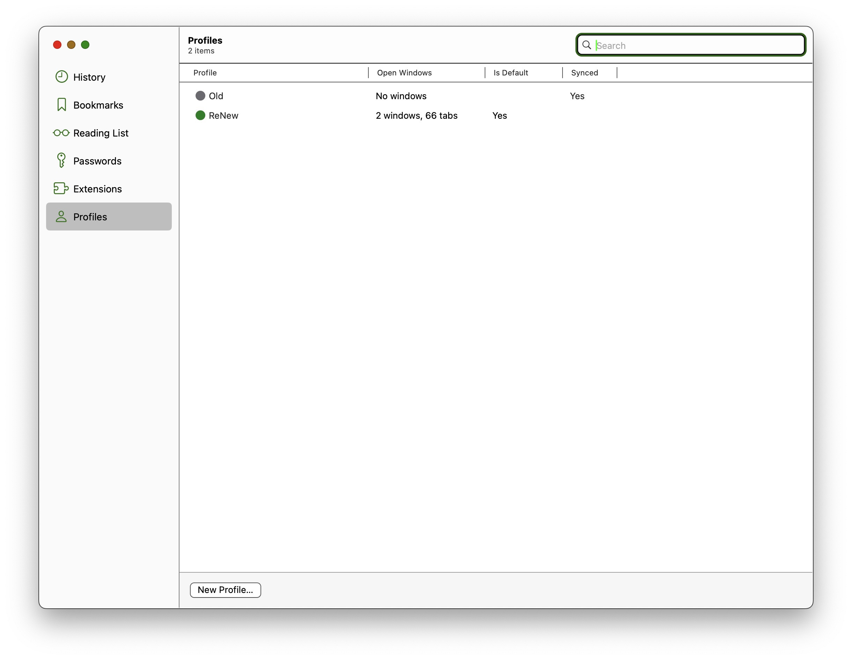Click the Passwords key icon

[61, 160]
